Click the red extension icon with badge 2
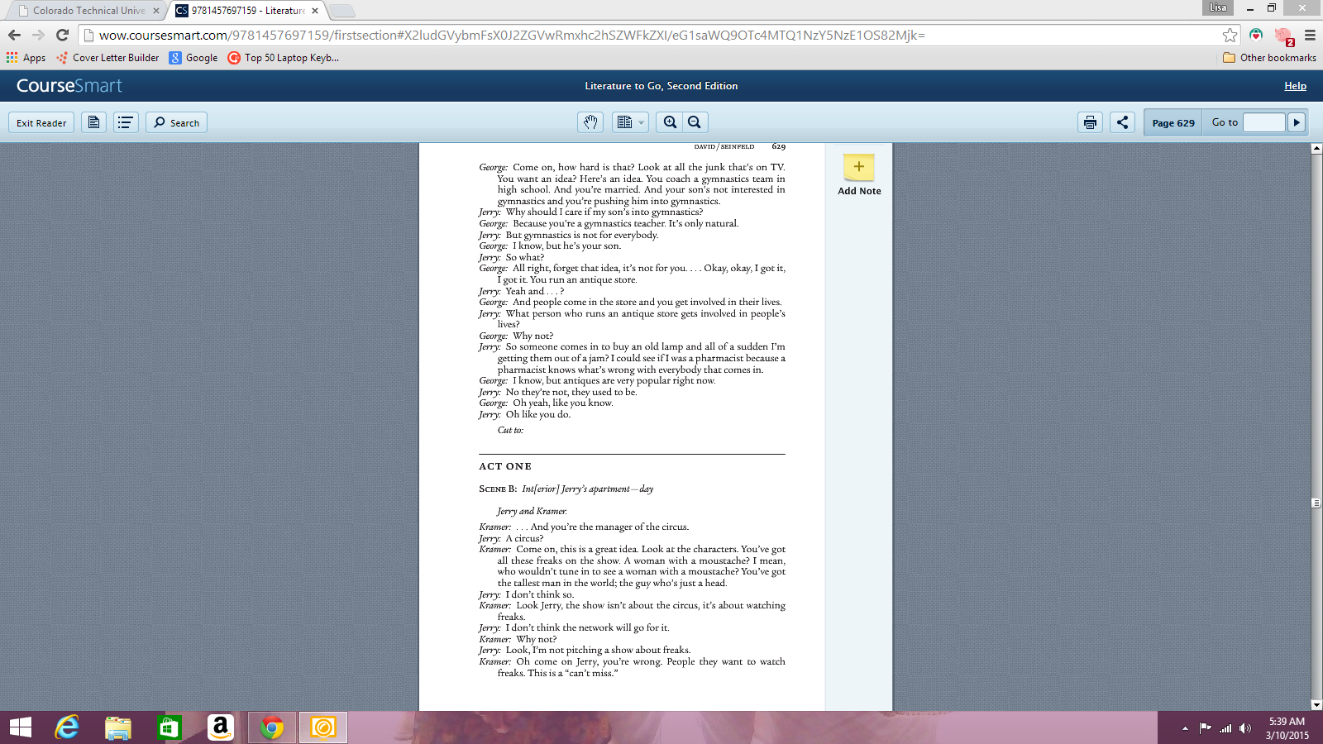Image resolution: width=1323 pixels, height=744 pixels. pyautogui.click(x=1283, y=36)
